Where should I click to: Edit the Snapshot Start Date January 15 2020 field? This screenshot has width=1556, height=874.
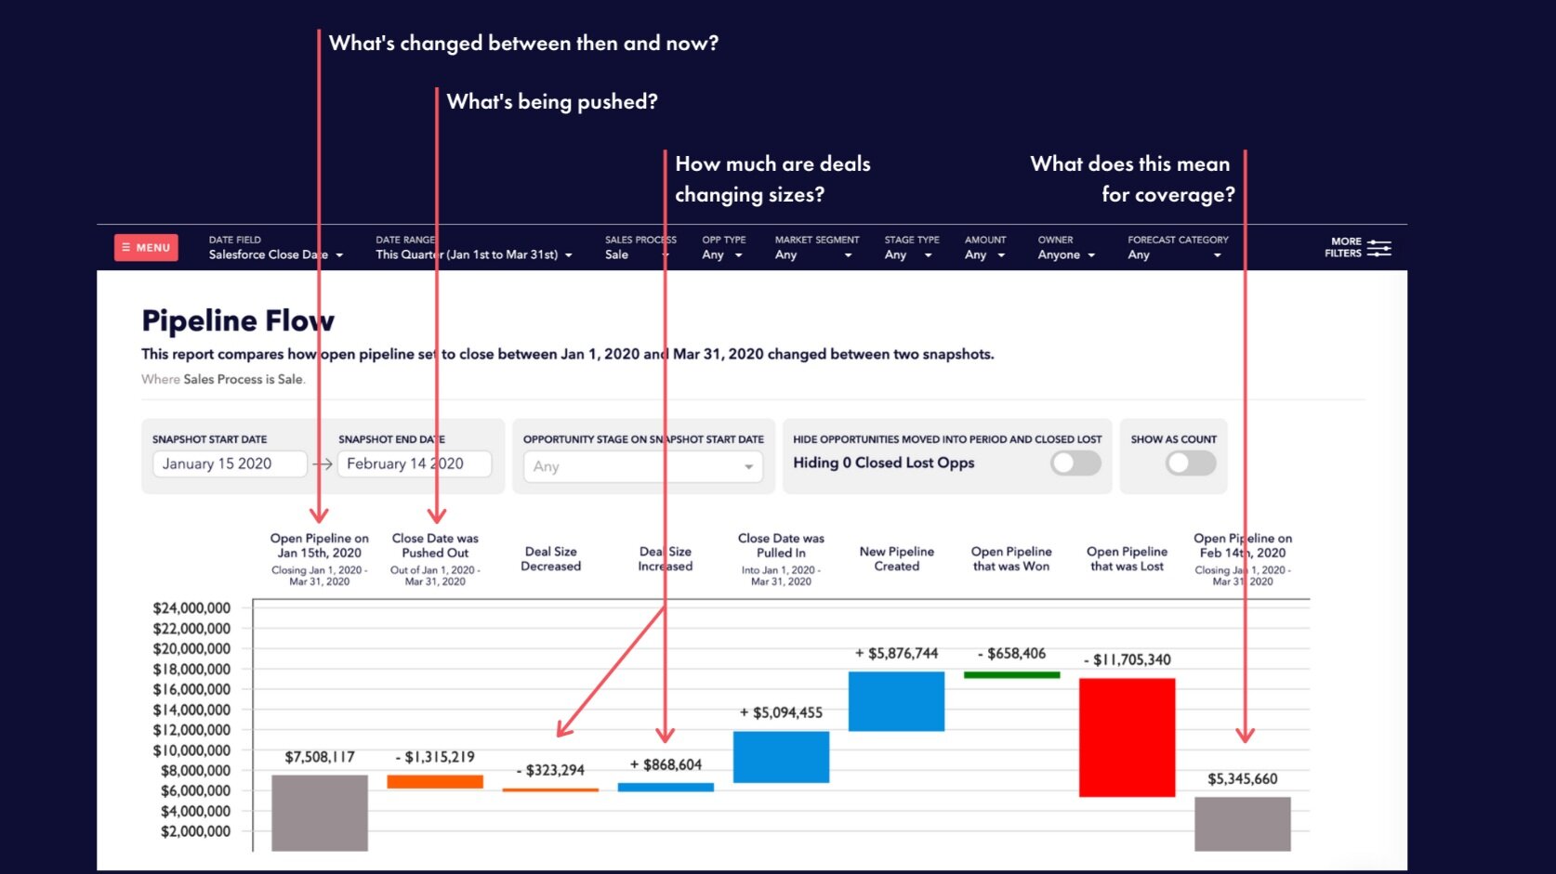click(230, 463)
